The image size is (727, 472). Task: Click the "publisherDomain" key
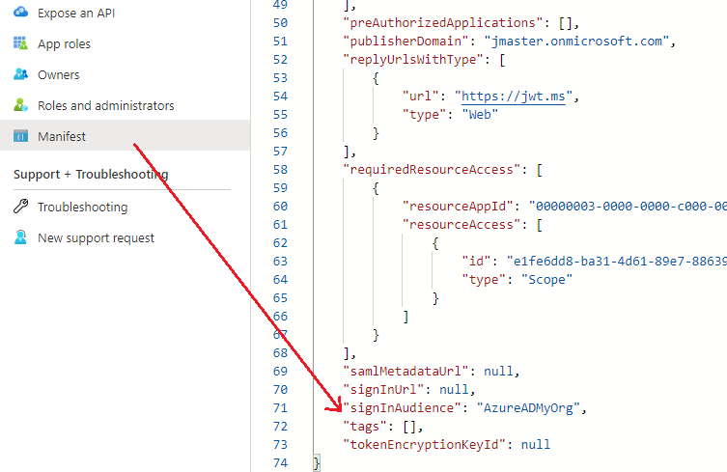tap(405, 42)
